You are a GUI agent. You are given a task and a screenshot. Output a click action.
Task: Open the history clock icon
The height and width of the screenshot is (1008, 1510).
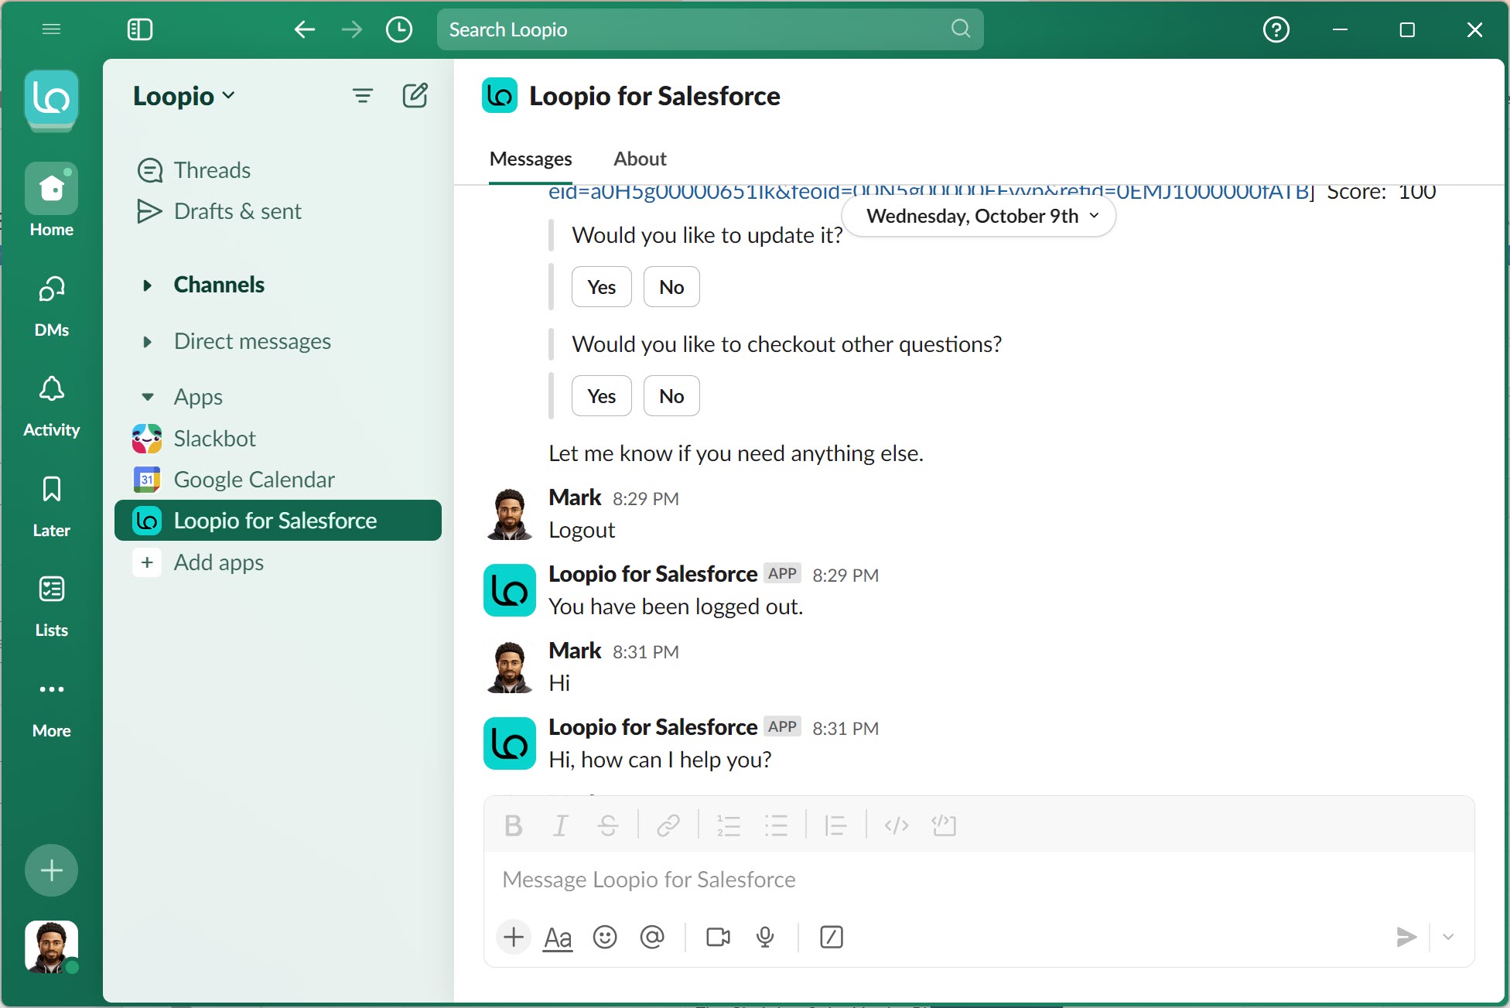pyautogui.click(x=399, y=29)
